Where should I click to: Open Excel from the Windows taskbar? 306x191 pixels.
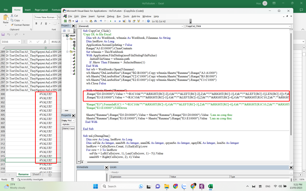[210, 186]
